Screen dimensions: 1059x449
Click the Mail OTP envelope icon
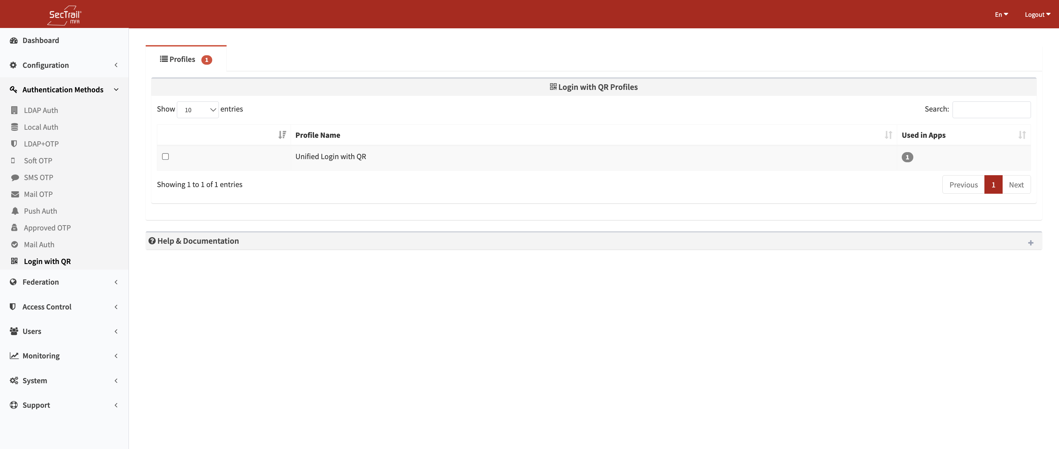point(15,194)
